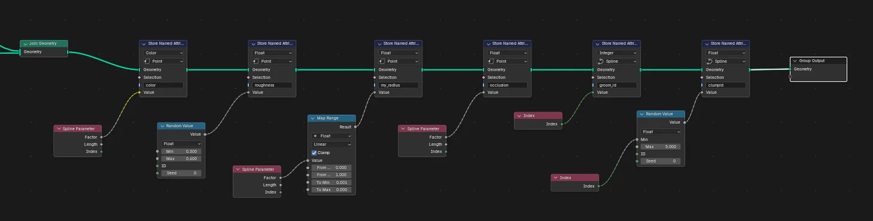873x221 pixels.
Task: Click the Selection socket on the roughness node
Action: [248, 77]
